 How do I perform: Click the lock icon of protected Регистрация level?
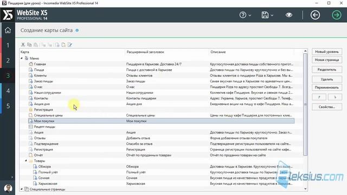(x=31, y=109)
